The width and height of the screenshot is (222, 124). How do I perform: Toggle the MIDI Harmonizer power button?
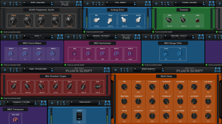point(68,37)
